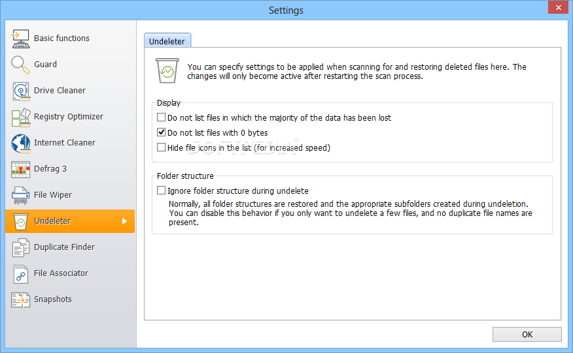Screen dimensions: 573x353
Task: Click the OK button
Action: click(x=527, y=334)
